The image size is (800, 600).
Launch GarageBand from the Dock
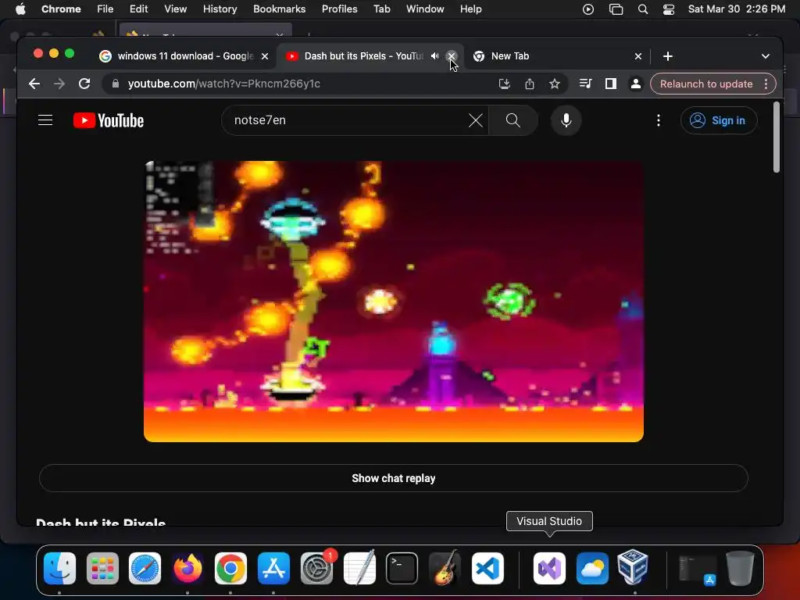[445, 568]
